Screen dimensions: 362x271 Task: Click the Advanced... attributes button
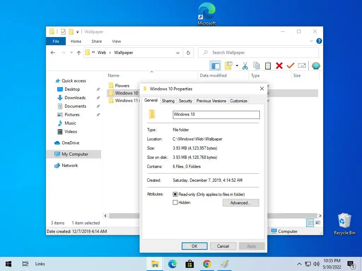coord(240,203)
